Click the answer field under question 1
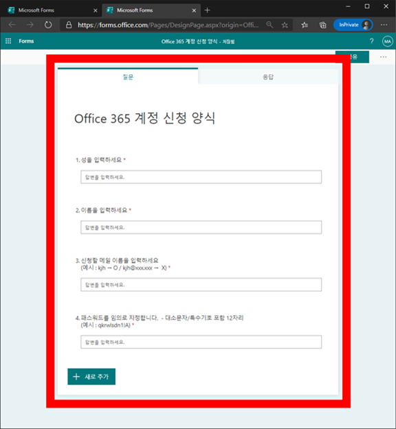The image size is (396, 429). point(201,177)
